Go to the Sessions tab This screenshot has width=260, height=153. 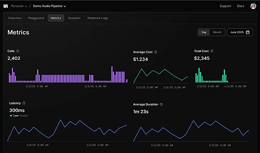(74, 18)
